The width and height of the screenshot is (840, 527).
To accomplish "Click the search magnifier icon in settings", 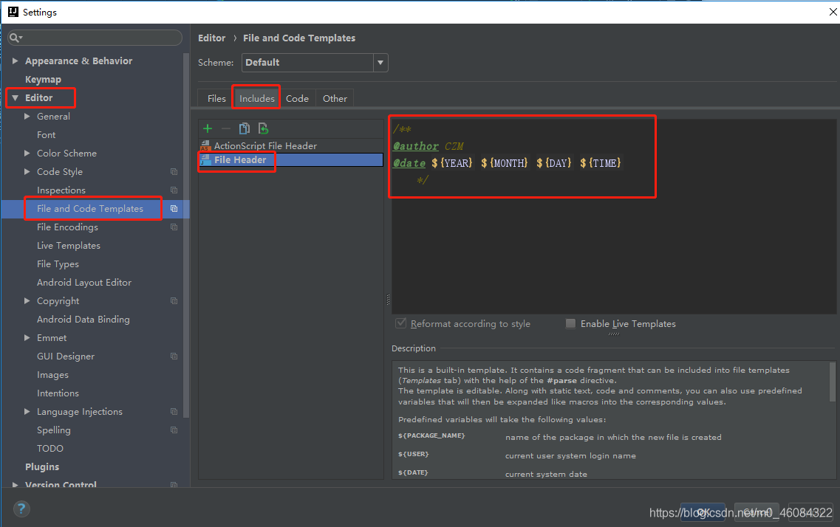I will coord(15,38).
